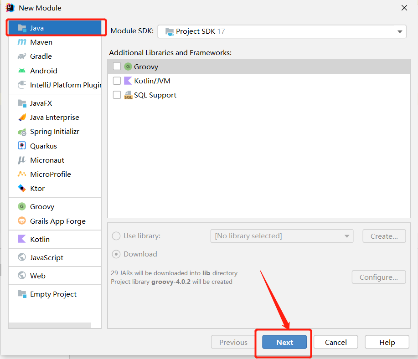
Task: Click the Next button
Action: pyautogui.click(x=284, y=342)
